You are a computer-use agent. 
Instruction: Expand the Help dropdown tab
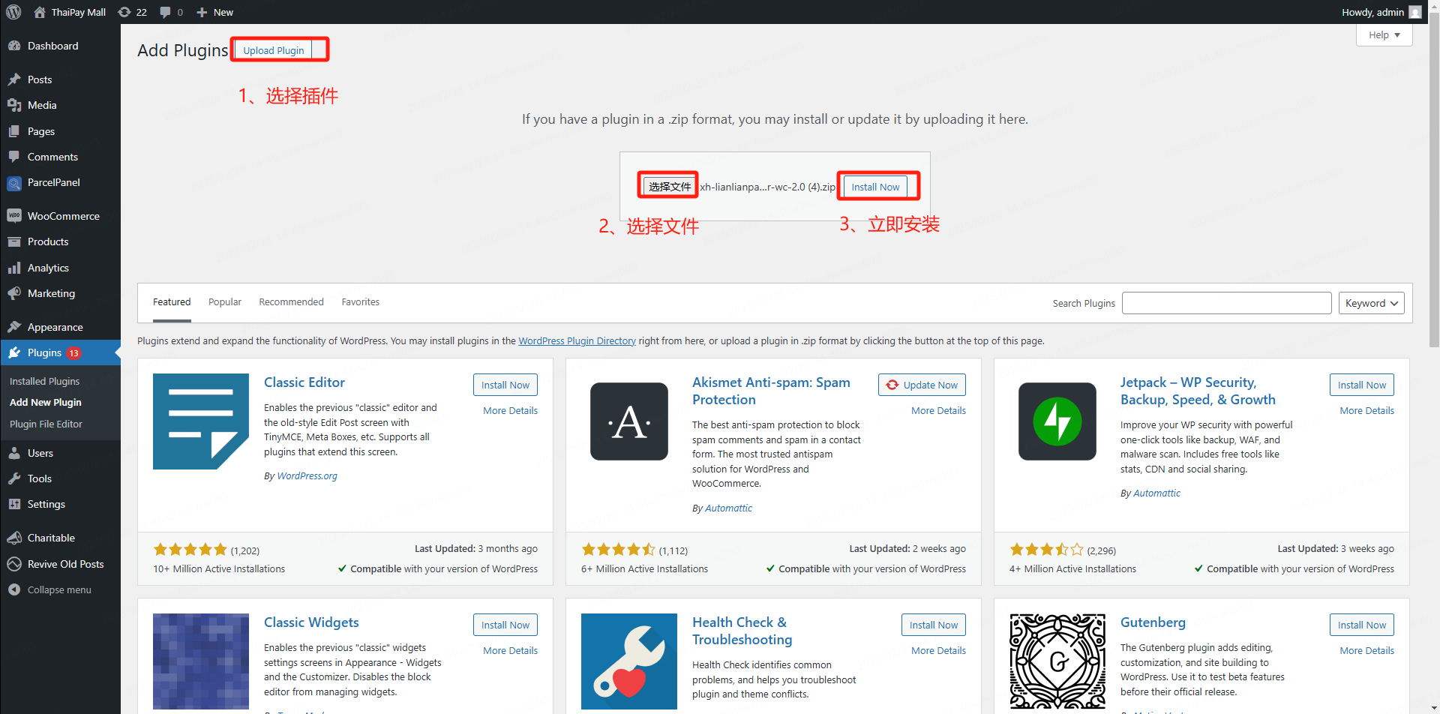(1384, 35)
